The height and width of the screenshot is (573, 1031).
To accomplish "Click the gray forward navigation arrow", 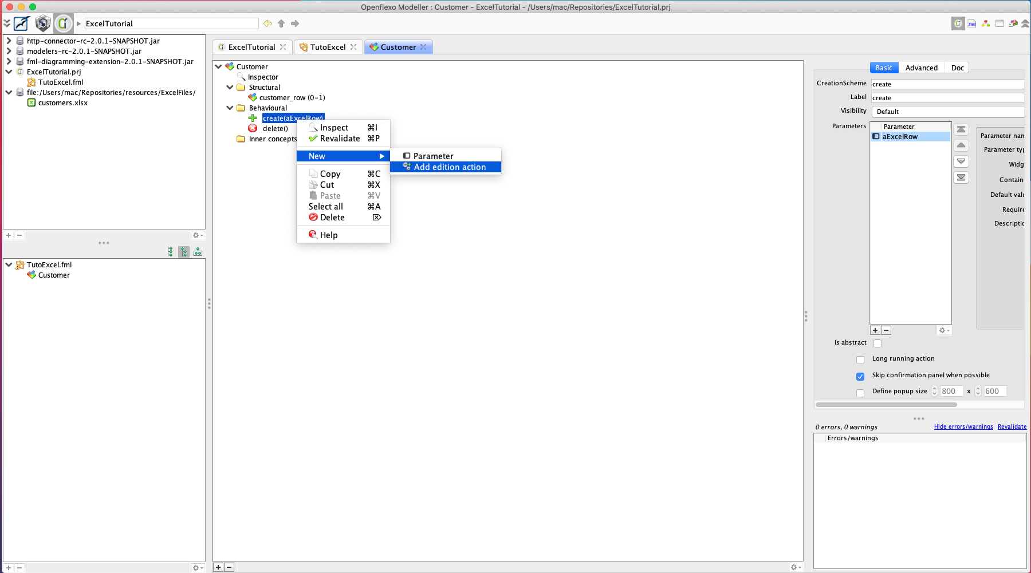I will (295, 23).
